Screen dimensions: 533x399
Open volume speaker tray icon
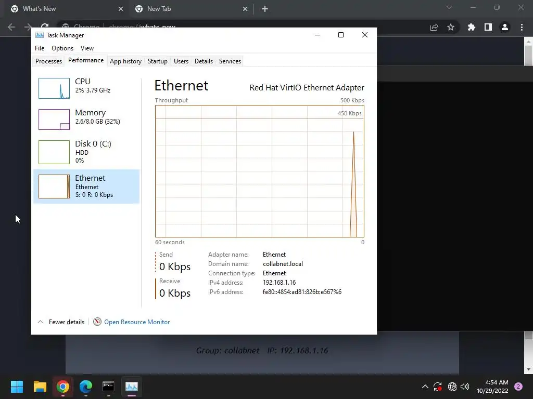[465, 387]
